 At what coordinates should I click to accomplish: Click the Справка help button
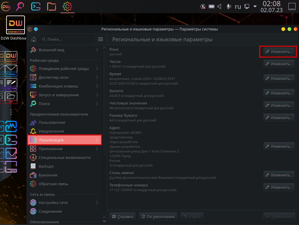tap(122, 217)
